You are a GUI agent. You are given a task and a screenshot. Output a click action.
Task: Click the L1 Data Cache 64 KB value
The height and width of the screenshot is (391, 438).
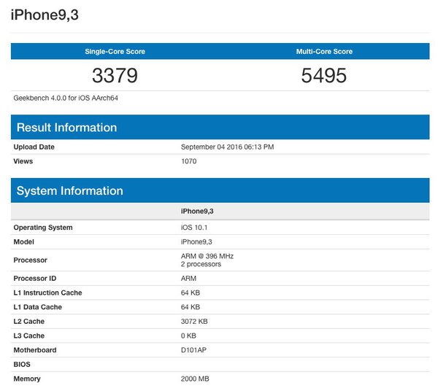coord(191,307)
